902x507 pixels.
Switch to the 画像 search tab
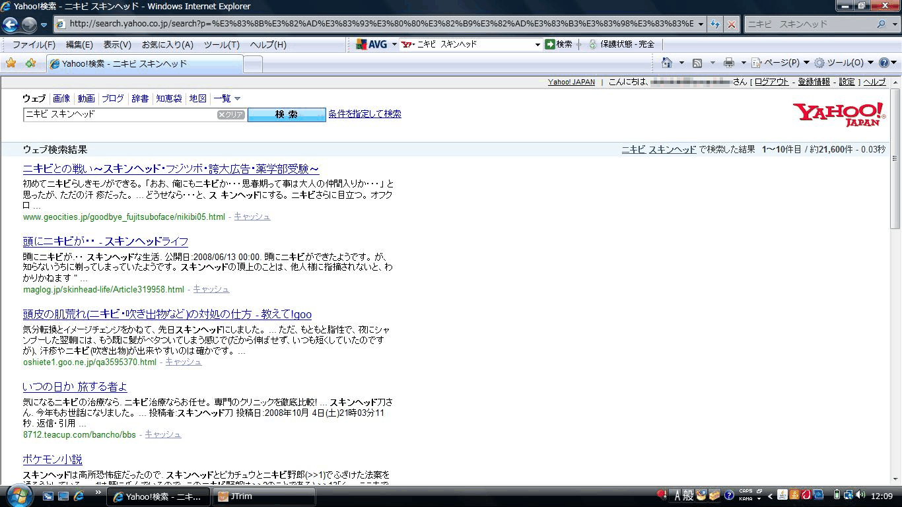(61, 98)
